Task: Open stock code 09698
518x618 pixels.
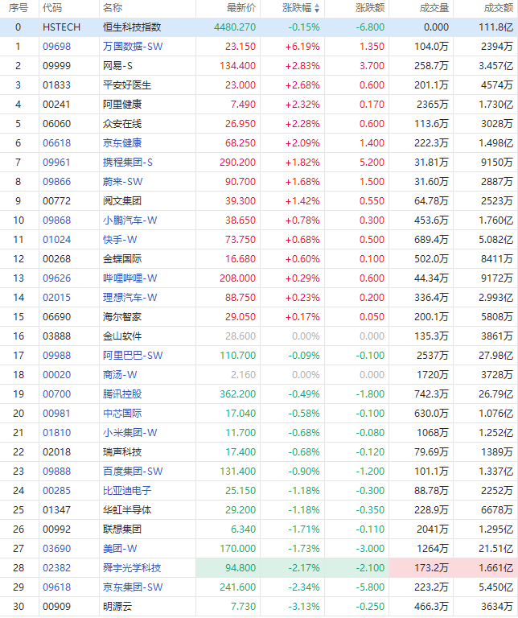Action: coord(57,47)
